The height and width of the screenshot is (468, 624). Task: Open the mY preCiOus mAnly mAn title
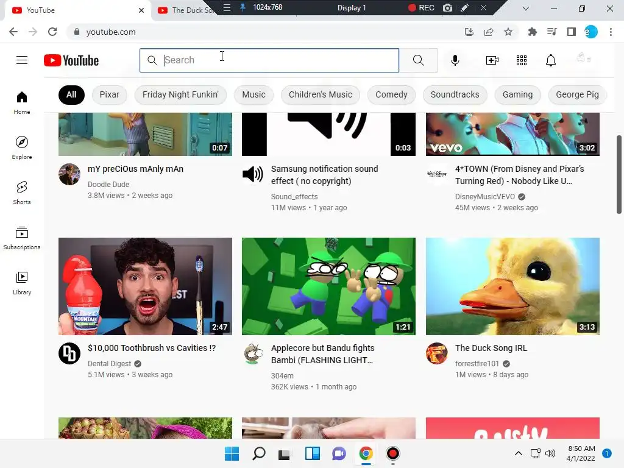[x=136, y=169]
